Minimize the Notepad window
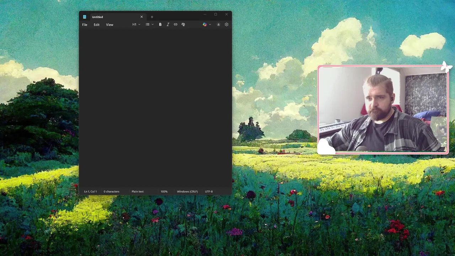Viewport: 455px width, 256px height. click(205, 15)
